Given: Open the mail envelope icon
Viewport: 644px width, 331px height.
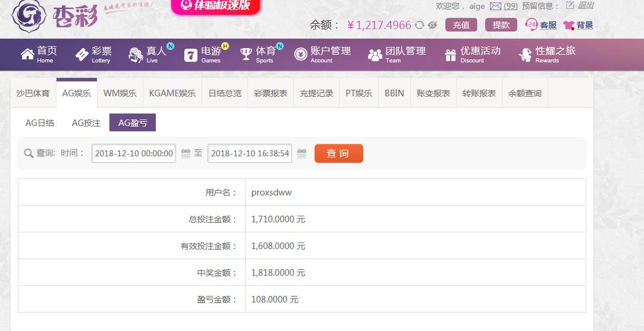Looking at the screenshot, I should coord(496,6).
